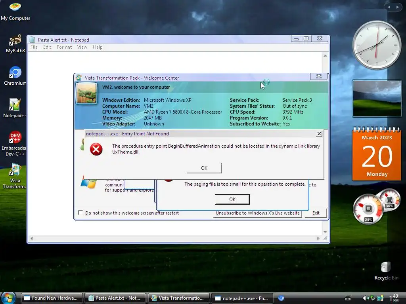
Task: Open the Notepad++ desktop shortcut
Action: pos(15,108)
